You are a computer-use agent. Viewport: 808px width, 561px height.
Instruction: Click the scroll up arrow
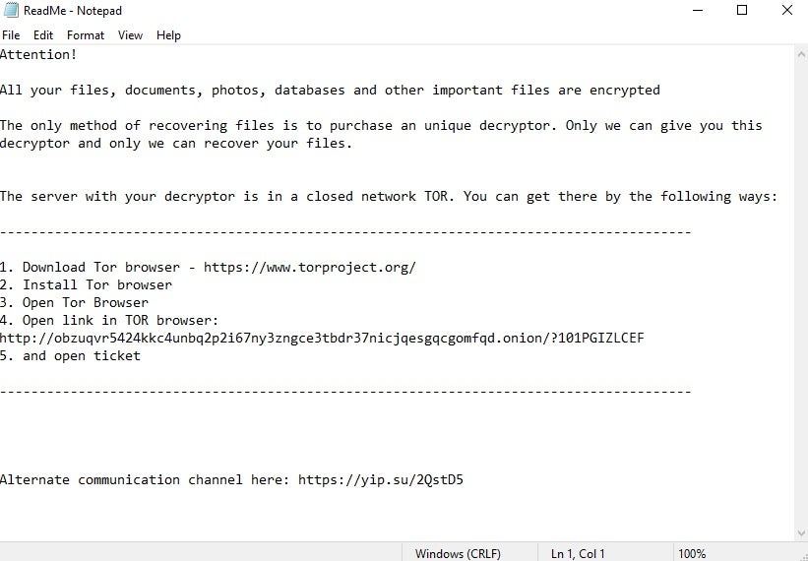pos(800,54)
